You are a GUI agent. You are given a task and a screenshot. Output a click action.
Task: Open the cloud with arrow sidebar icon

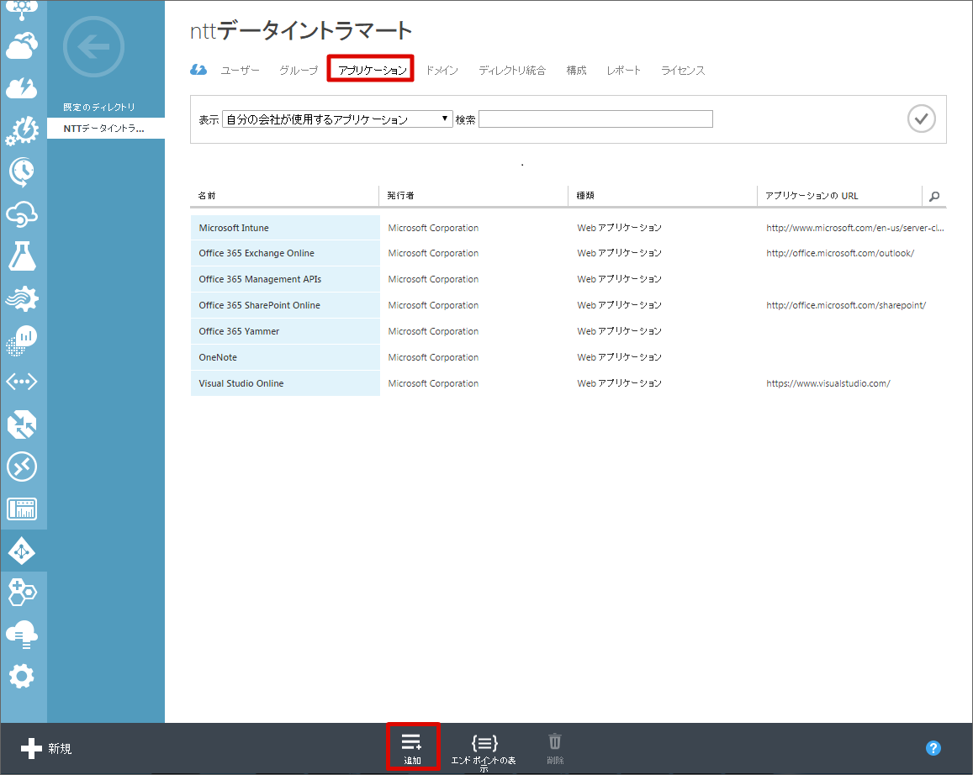pyautogui.click(x=22, y=45)
